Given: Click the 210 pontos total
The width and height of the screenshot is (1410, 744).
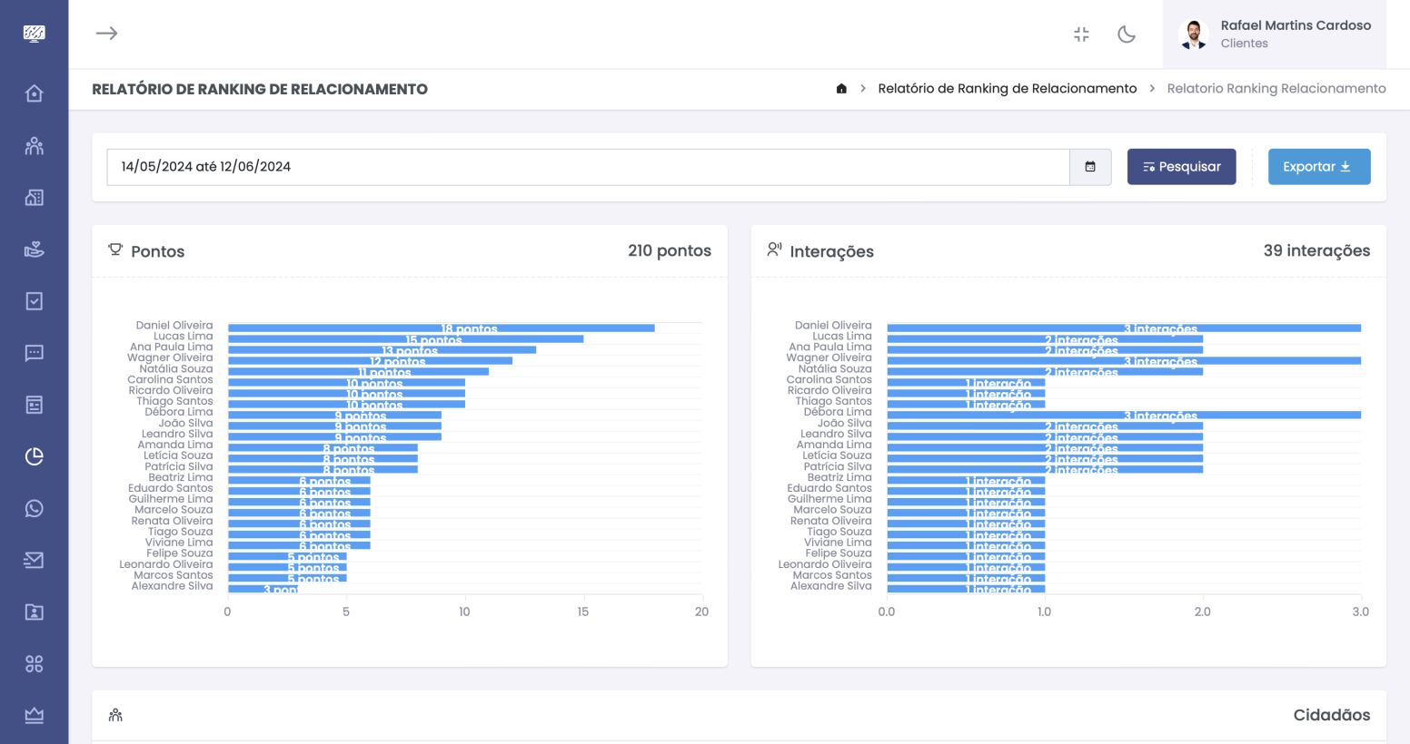Looking at the screenshot, I should [x=670, y=250].
